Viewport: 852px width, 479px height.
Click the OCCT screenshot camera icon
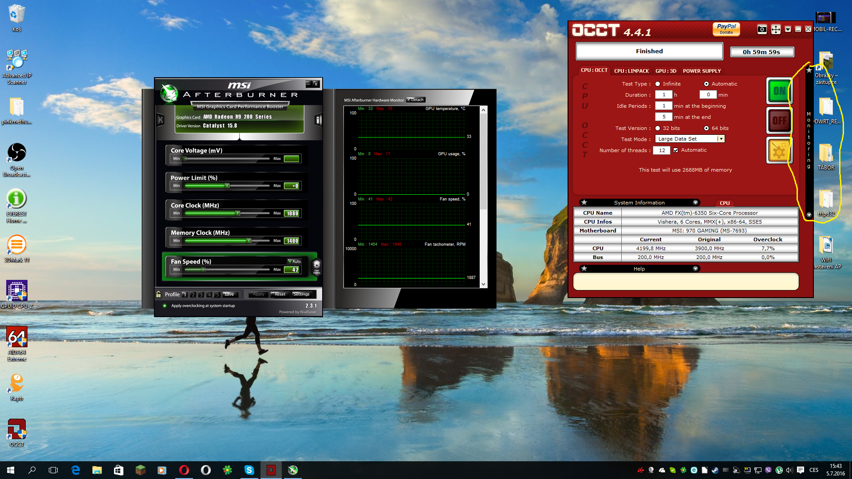762,29
